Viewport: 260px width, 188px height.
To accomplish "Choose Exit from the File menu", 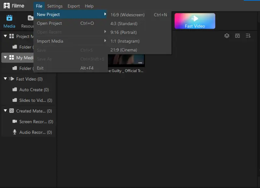I will (x=71, y=68).
